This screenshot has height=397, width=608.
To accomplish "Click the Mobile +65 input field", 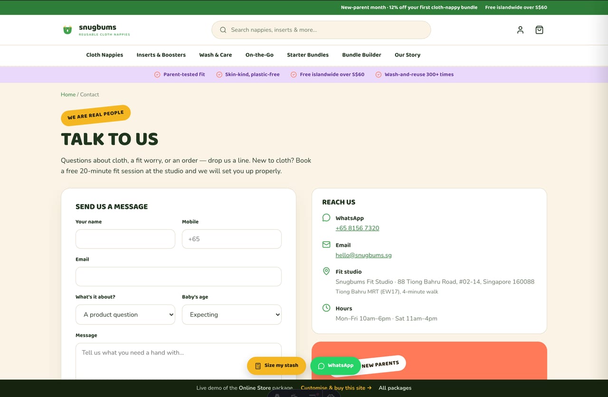I will pyautogui.click(x=232, y=239).
